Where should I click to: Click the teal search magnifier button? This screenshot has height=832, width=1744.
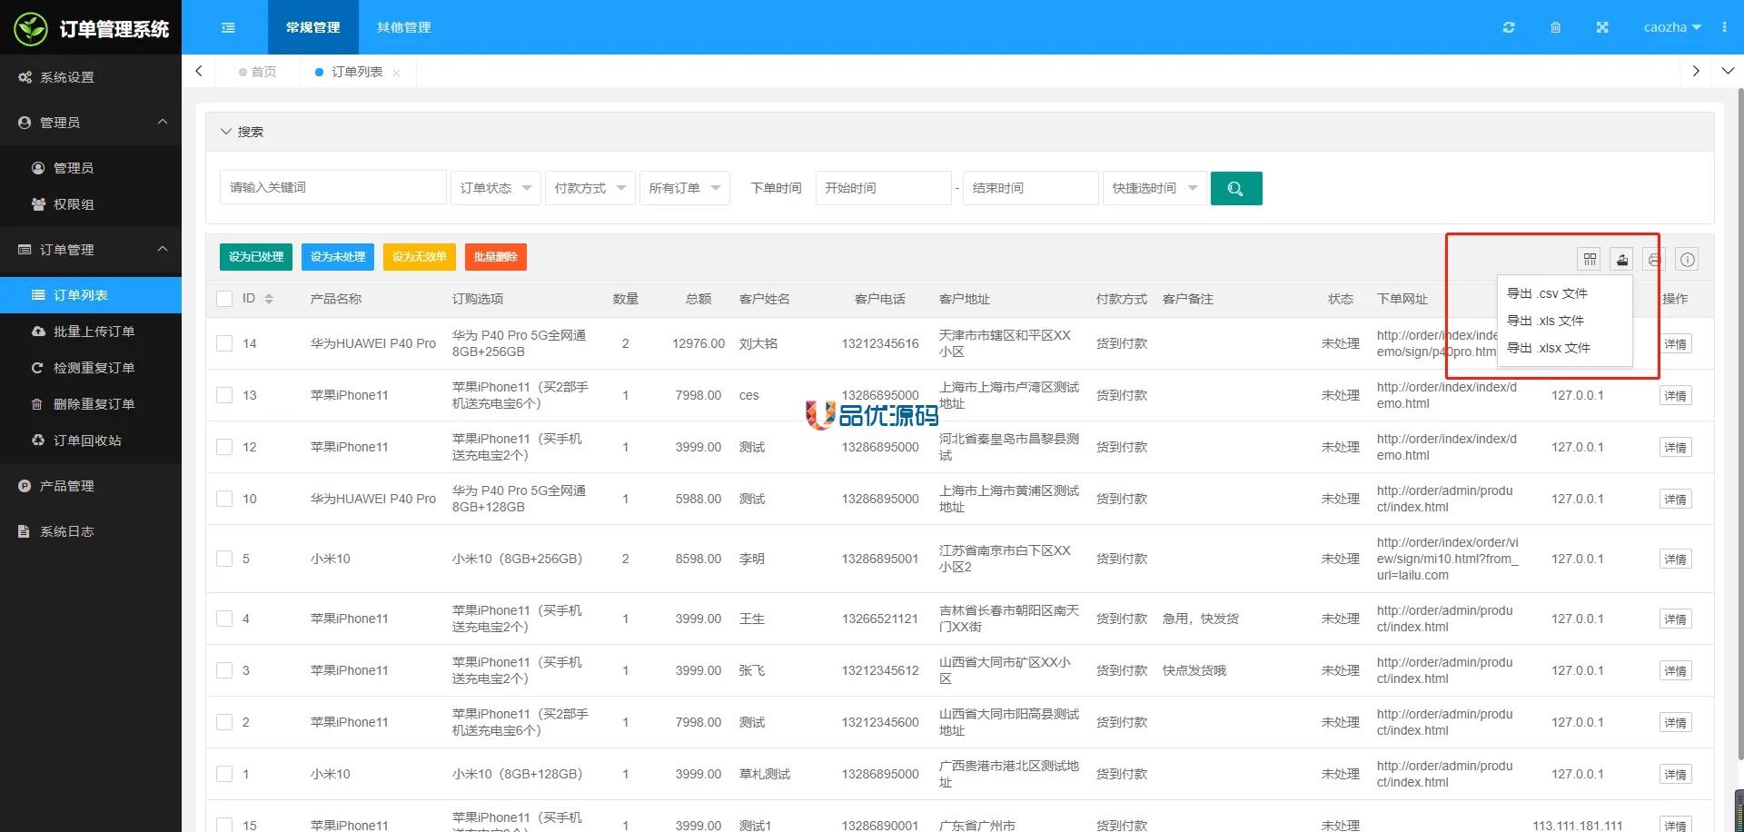[x=1236, y=188]
